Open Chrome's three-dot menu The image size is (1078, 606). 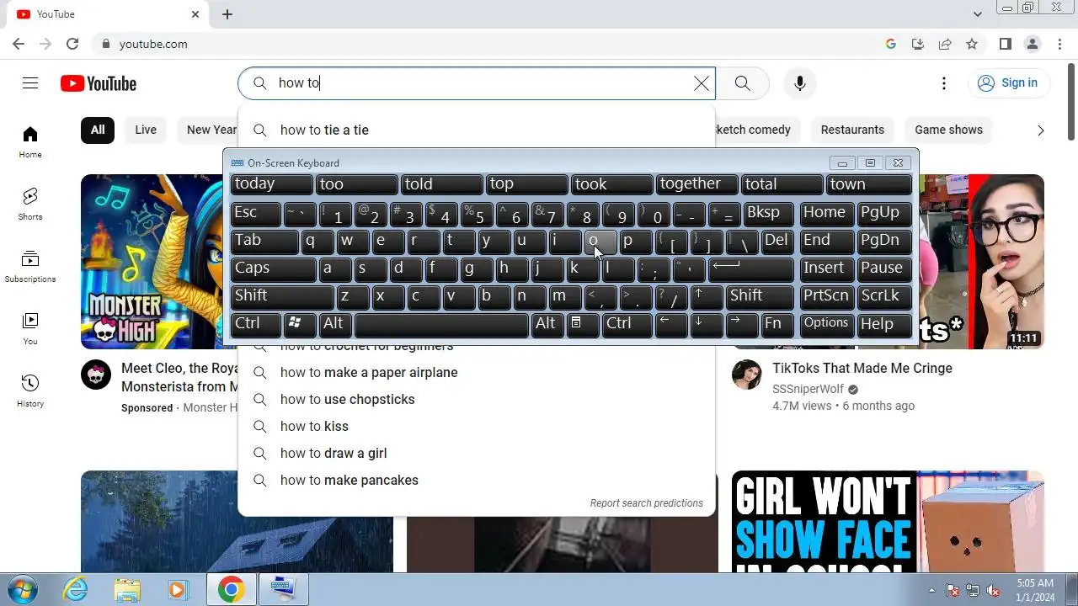coord(1059,44)
